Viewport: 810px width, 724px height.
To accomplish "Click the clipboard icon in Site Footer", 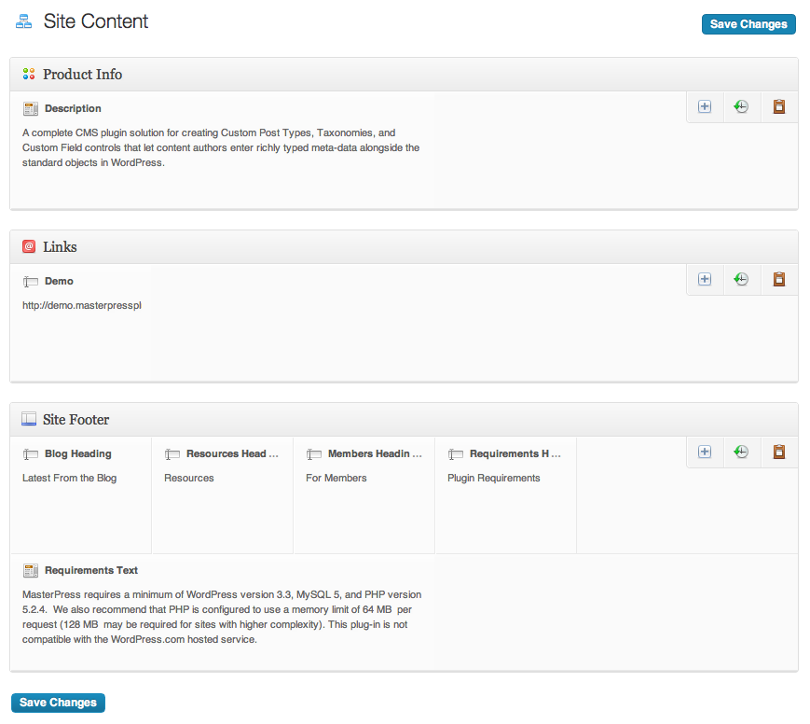I will [x=779, y=452].
